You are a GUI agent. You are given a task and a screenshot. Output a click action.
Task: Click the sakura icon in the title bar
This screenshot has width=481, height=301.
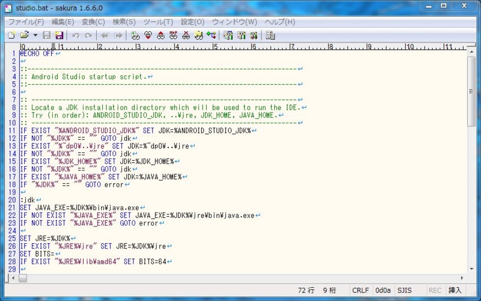9,8
